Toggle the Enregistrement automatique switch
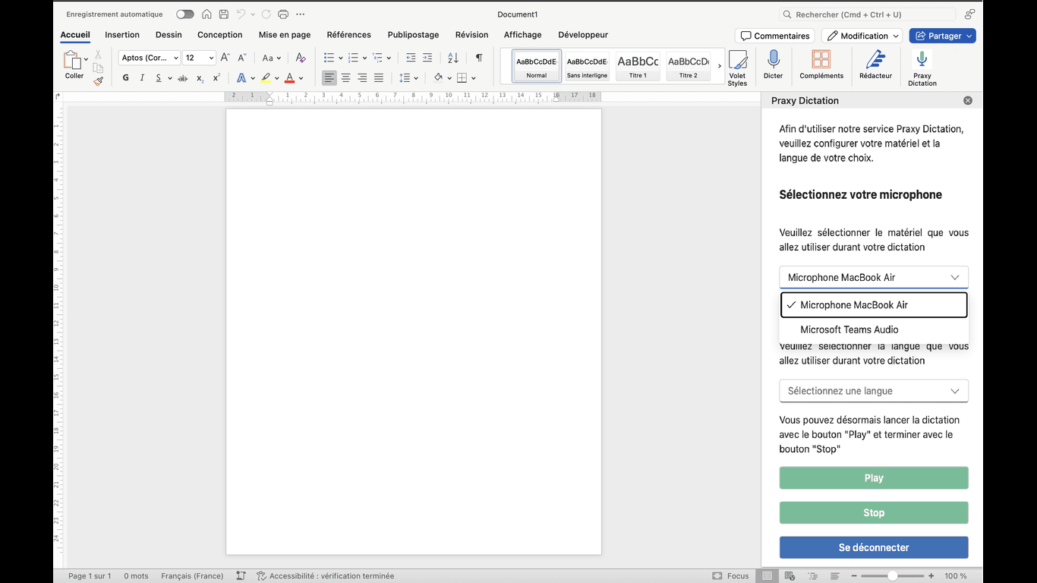 184,14
